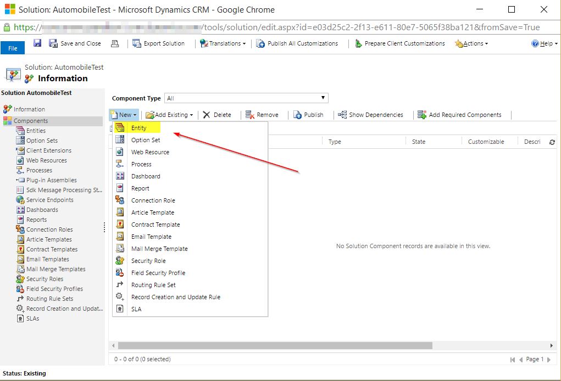Click the horizontal scrollbar of the grid
The height and width of the screenshot is (381, 561).
pyautogui.click(x=275, y=345)
